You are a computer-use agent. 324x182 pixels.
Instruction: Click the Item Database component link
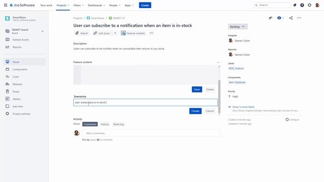pos(237,82)
